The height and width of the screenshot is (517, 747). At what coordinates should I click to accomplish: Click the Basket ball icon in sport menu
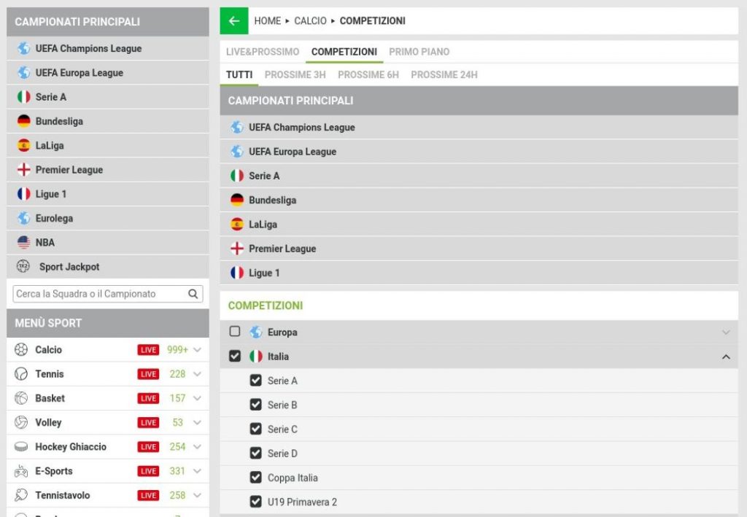pyautogui.click(x=21, y=398)
